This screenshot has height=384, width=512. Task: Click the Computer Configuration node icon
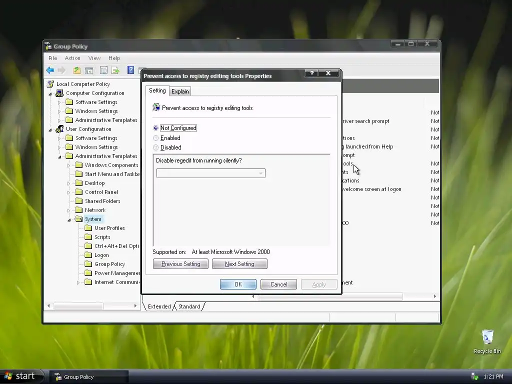point(59,93)
